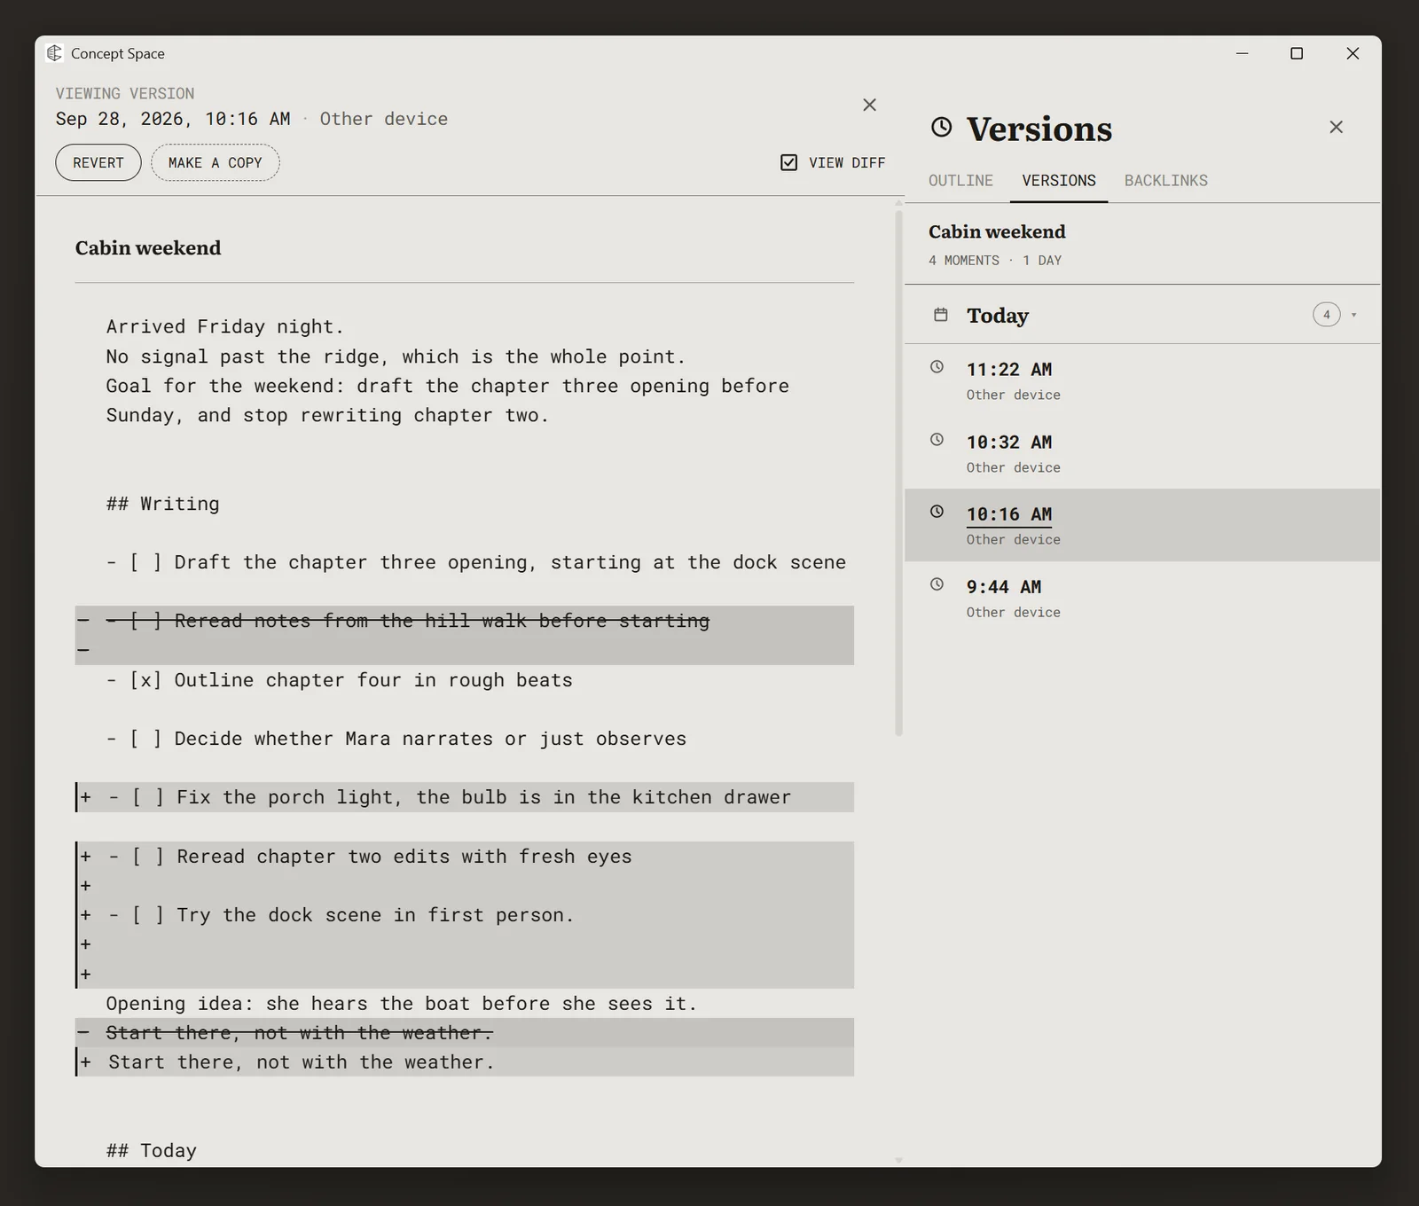Click the 'Decide whether Mara narrates' line
This screenshot has height=1206, width=1419.
click(x=396, y=739)
